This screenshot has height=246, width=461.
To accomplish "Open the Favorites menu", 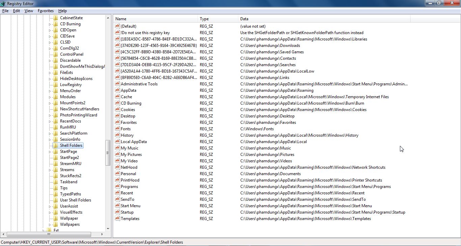I will (x=46, y=11).
